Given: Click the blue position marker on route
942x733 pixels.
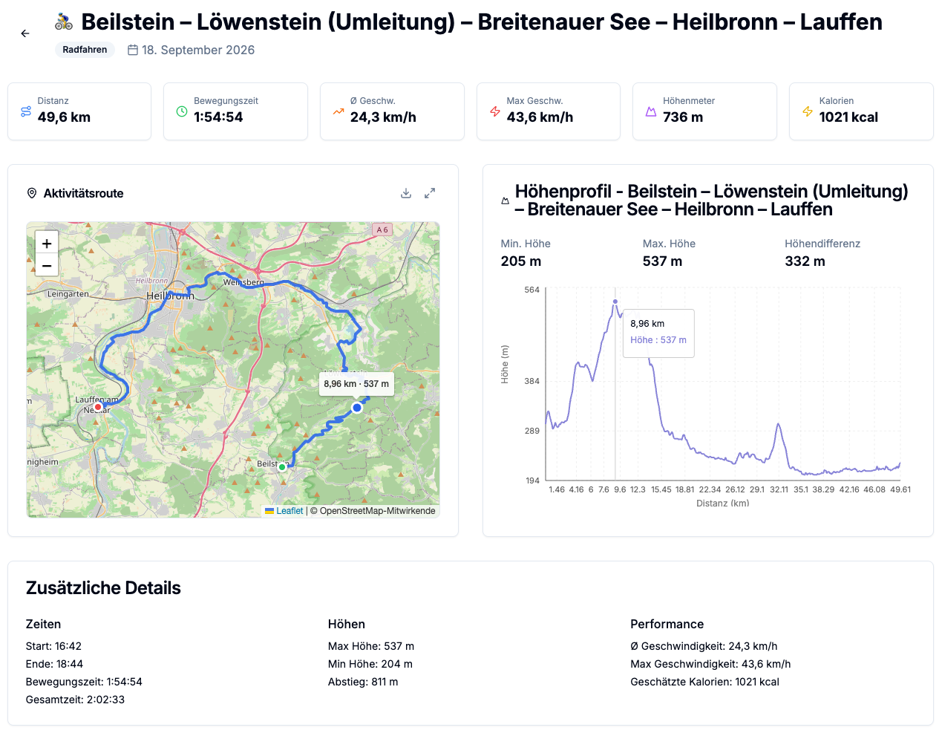Looking at the screenshot, I should pyautogui.click(x=357, y=408).
